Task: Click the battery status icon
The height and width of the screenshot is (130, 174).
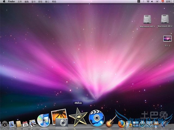Action: [157, 2]
